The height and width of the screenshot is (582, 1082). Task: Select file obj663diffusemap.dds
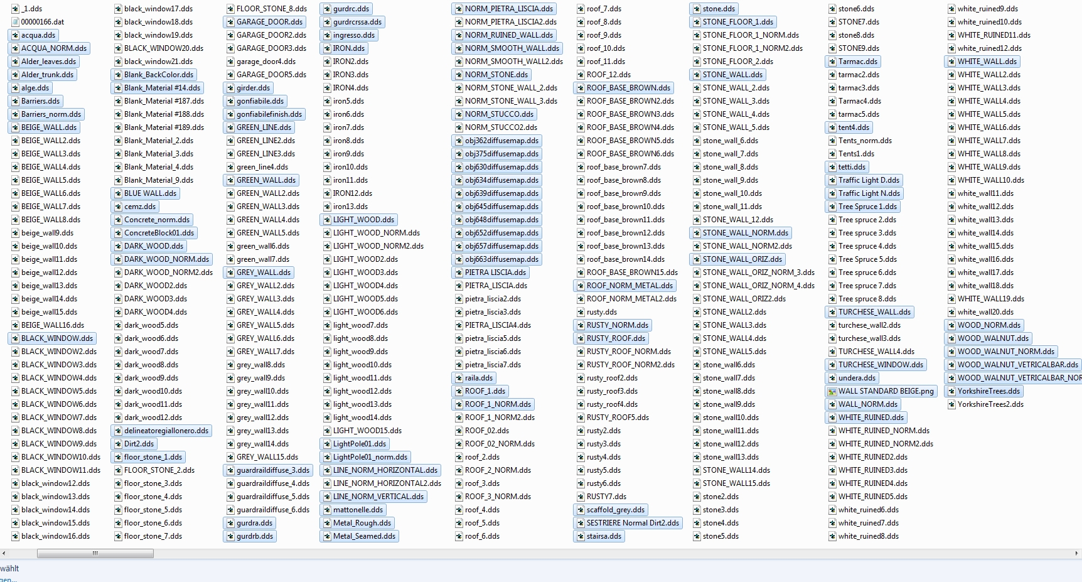point(496,259)
